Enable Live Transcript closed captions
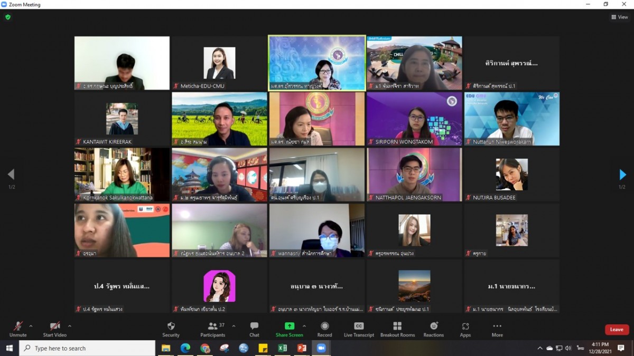 [x=359, y=329]
